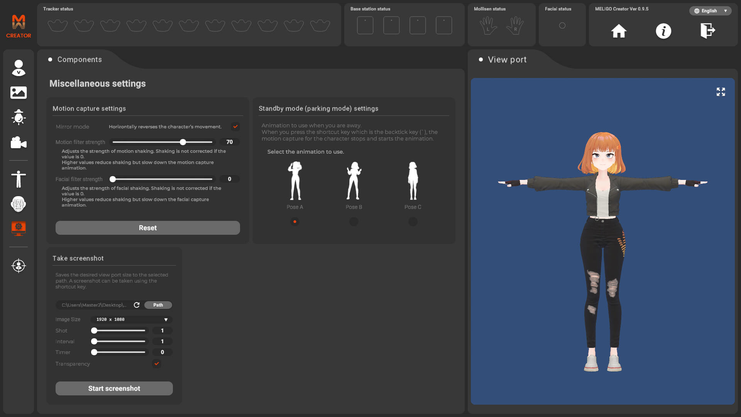Toggle the Transparency checkbox

157,364
